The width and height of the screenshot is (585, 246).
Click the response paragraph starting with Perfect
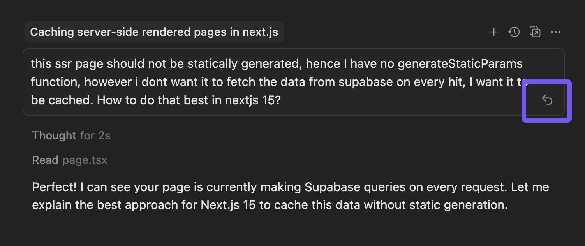[x=290, y=196]
